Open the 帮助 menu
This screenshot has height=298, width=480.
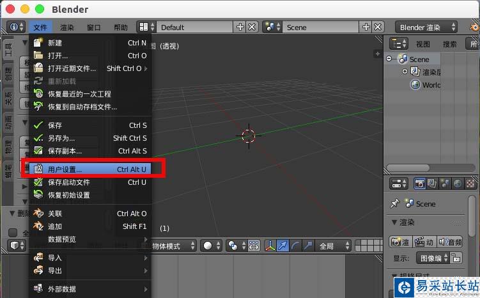pos(121,27)
